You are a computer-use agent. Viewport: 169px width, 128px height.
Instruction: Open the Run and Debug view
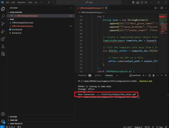click(3, 31)
